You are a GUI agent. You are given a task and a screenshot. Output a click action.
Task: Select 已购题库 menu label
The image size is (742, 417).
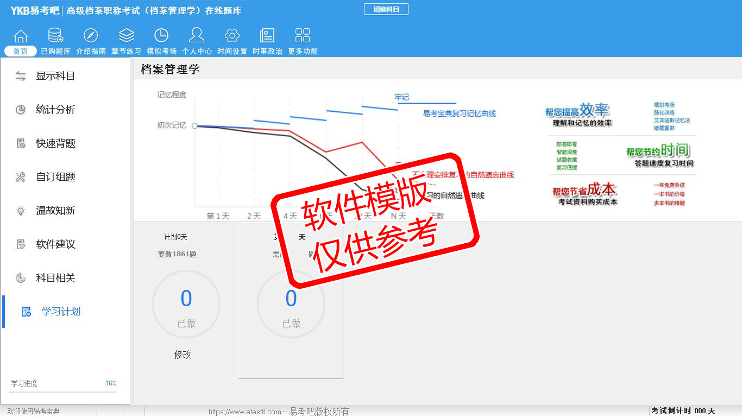point(55,51)
